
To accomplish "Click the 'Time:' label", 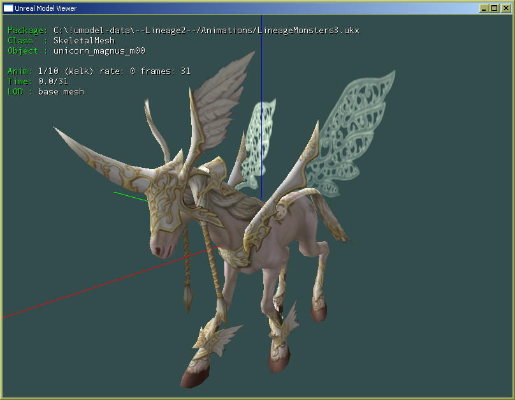I will (x=20, y=82).
